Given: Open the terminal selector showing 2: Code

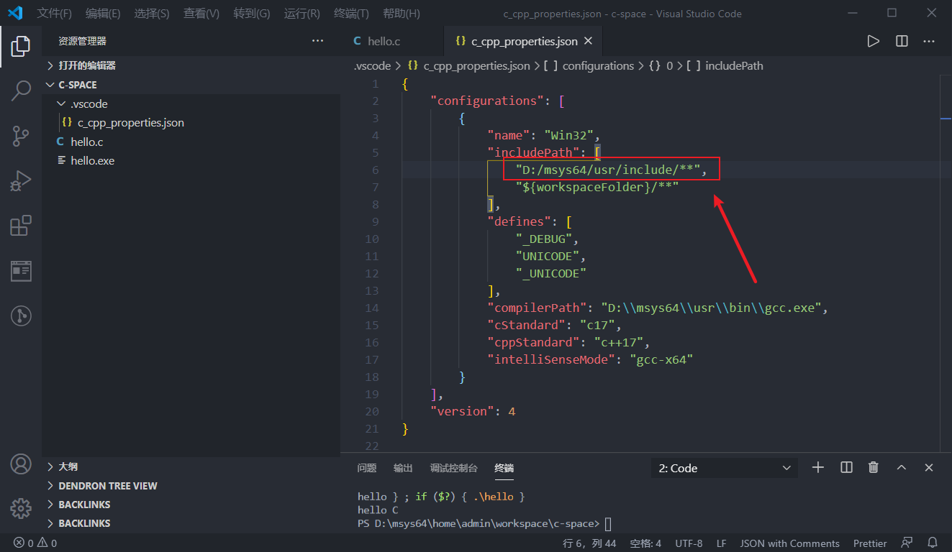Looking at the screenshot, I should pos(723,467).
